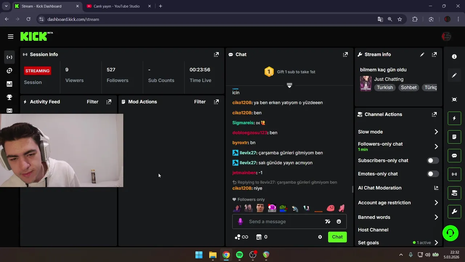Click the capture frame icon in right sidebar
Screen dimensions: 465x262
tap(454, 99)
